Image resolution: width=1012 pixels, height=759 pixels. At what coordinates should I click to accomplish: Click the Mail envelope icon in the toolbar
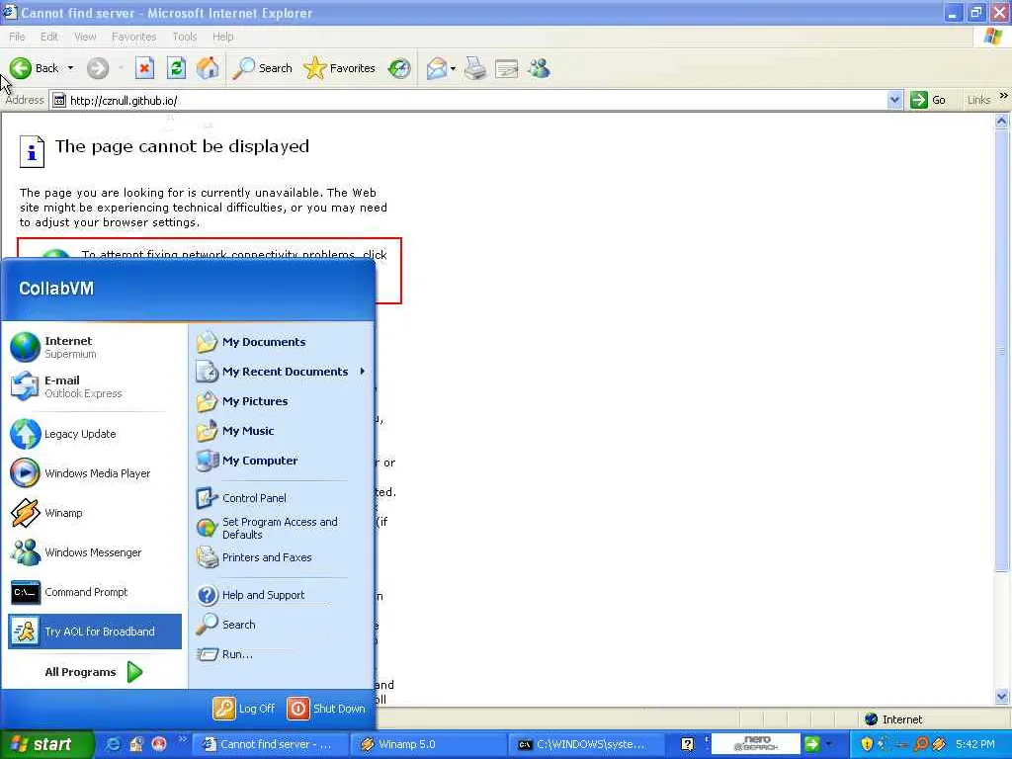[437, 68]
